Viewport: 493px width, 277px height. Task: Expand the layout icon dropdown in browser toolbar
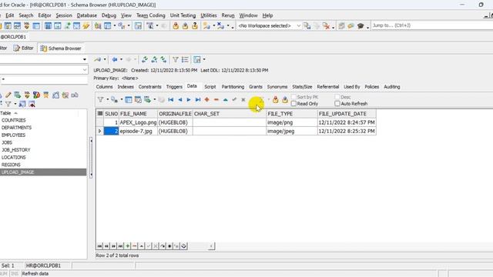click(x=204, y=59)
